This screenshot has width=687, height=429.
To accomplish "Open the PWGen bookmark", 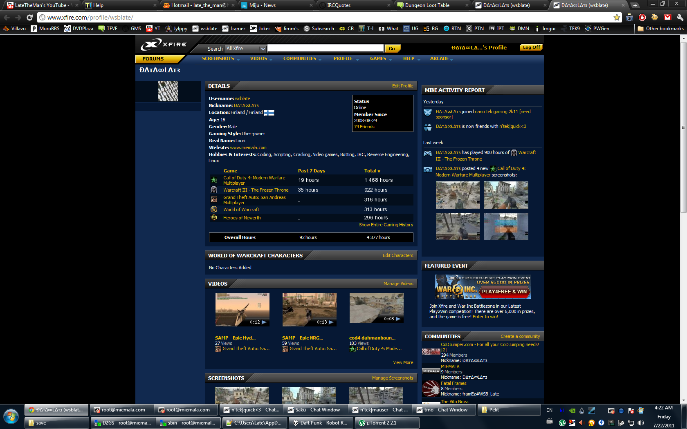I will click(x=597, y=29).
